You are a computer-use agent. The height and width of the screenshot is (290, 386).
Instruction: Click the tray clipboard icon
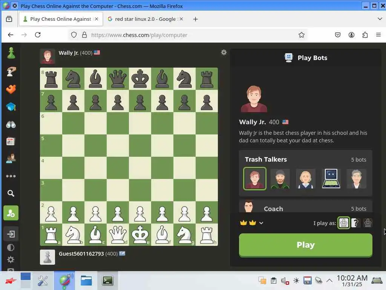point(273,281)
